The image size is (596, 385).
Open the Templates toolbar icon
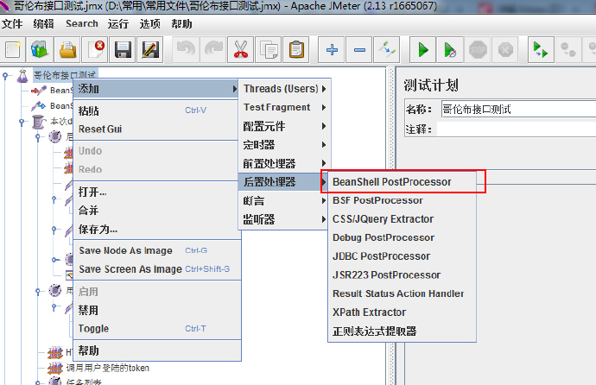tap(40, 50)
